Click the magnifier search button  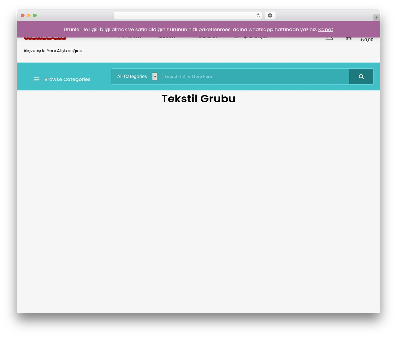(x=361, y=76)
